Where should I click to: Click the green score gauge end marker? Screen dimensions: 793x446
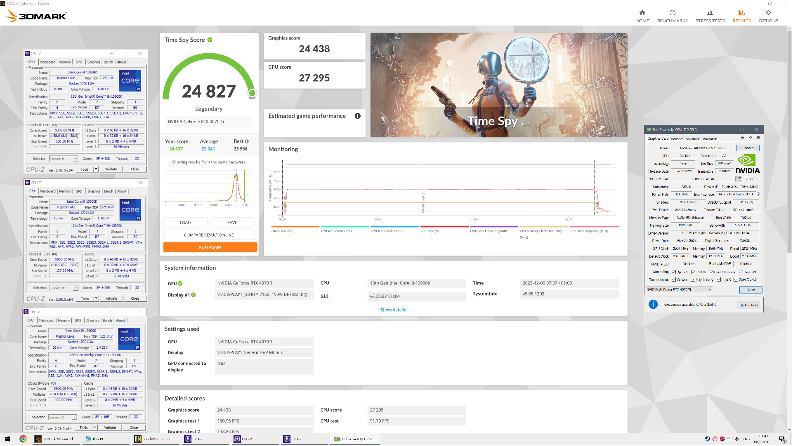point(253,94)
